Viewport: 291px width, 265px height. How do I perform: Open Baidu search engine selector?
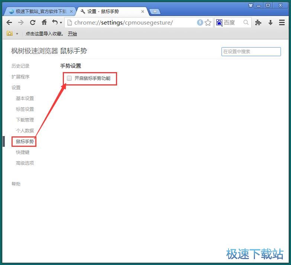coord(219,23)
